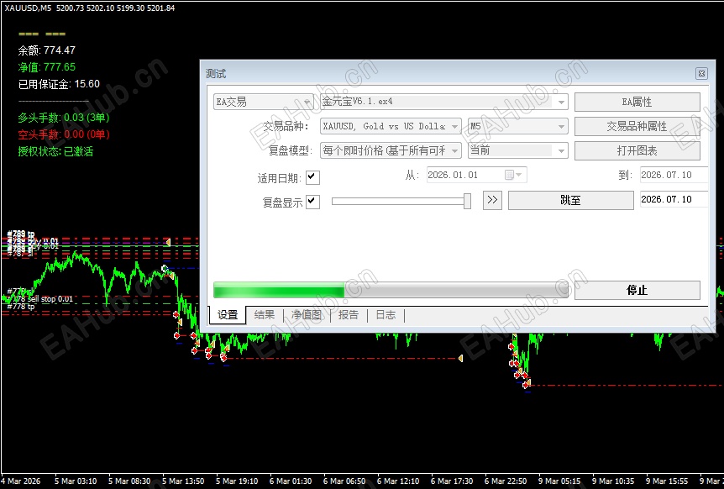
Task: Click 授权状态: 已激活 status text
Action: (x=55, y=151)
